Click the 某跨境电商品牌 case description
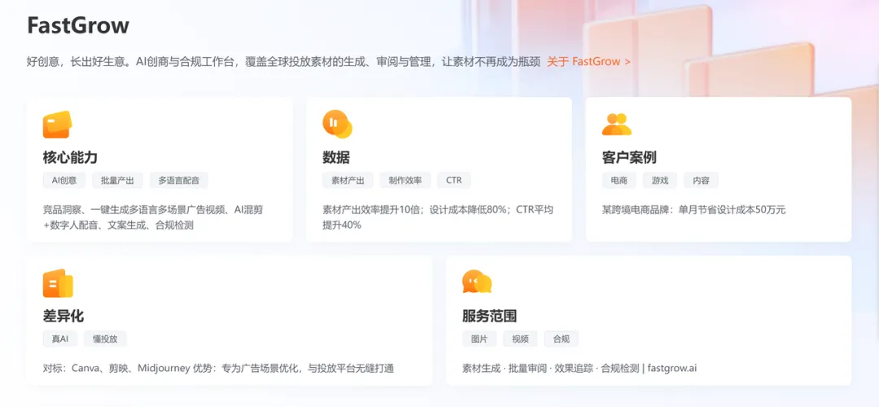The width and height of the screenshot is (879, 407). point(693,210)
